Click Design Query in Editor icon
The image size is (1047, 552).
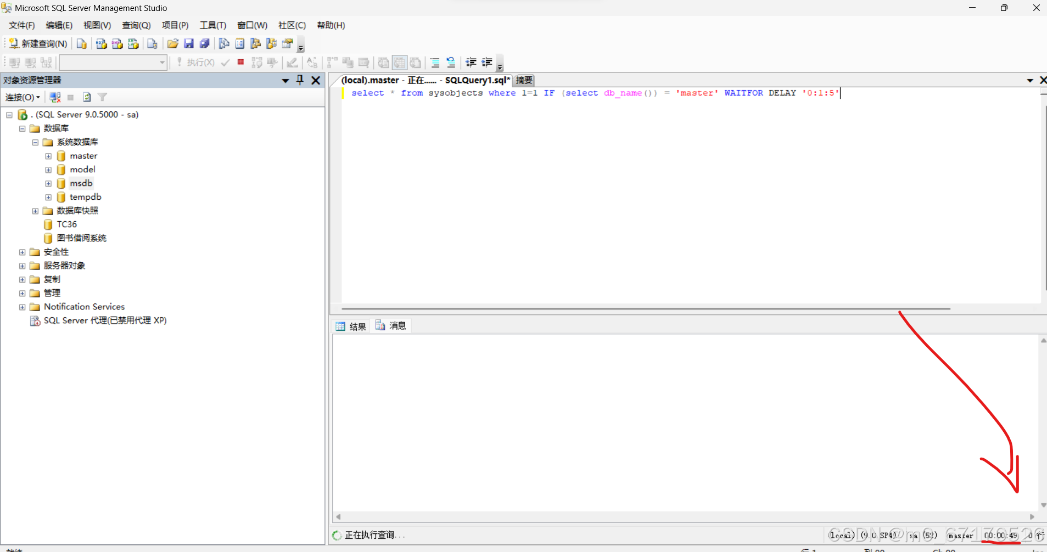(292, 63)
